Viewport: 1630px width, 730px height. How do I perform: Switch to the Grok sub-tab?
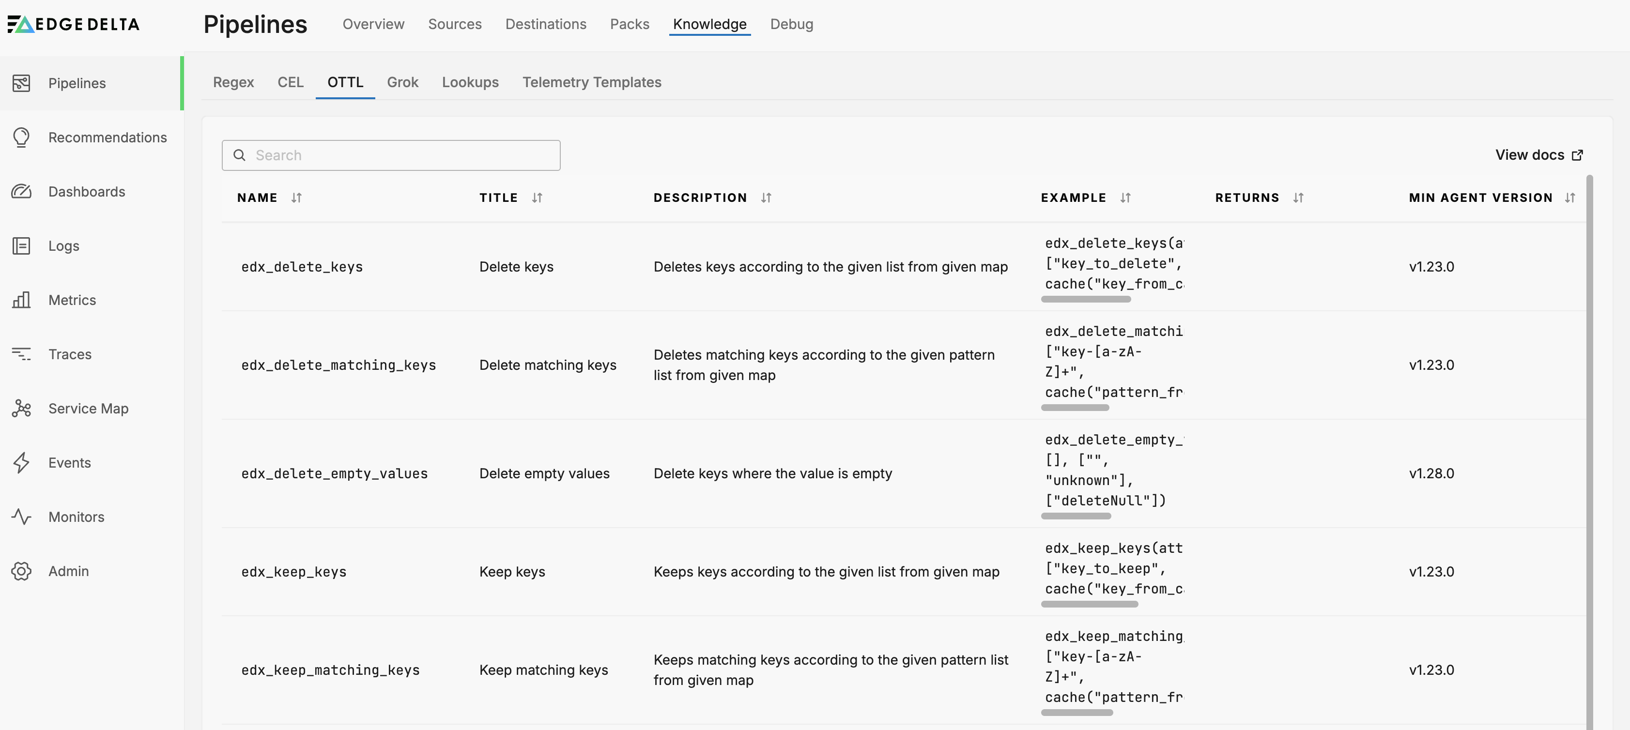point(403,82)
